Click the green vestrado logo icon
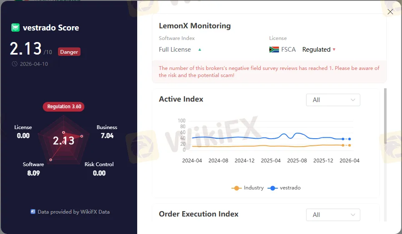 15,28
